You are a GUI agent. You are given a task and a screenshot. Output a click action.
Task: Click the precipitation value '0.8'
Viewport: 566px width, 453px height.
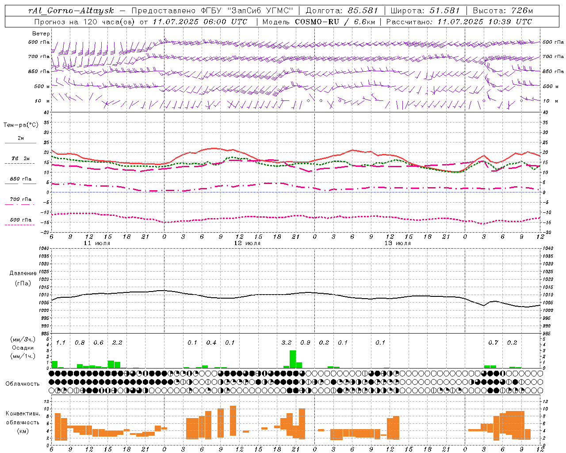[80, 343]
